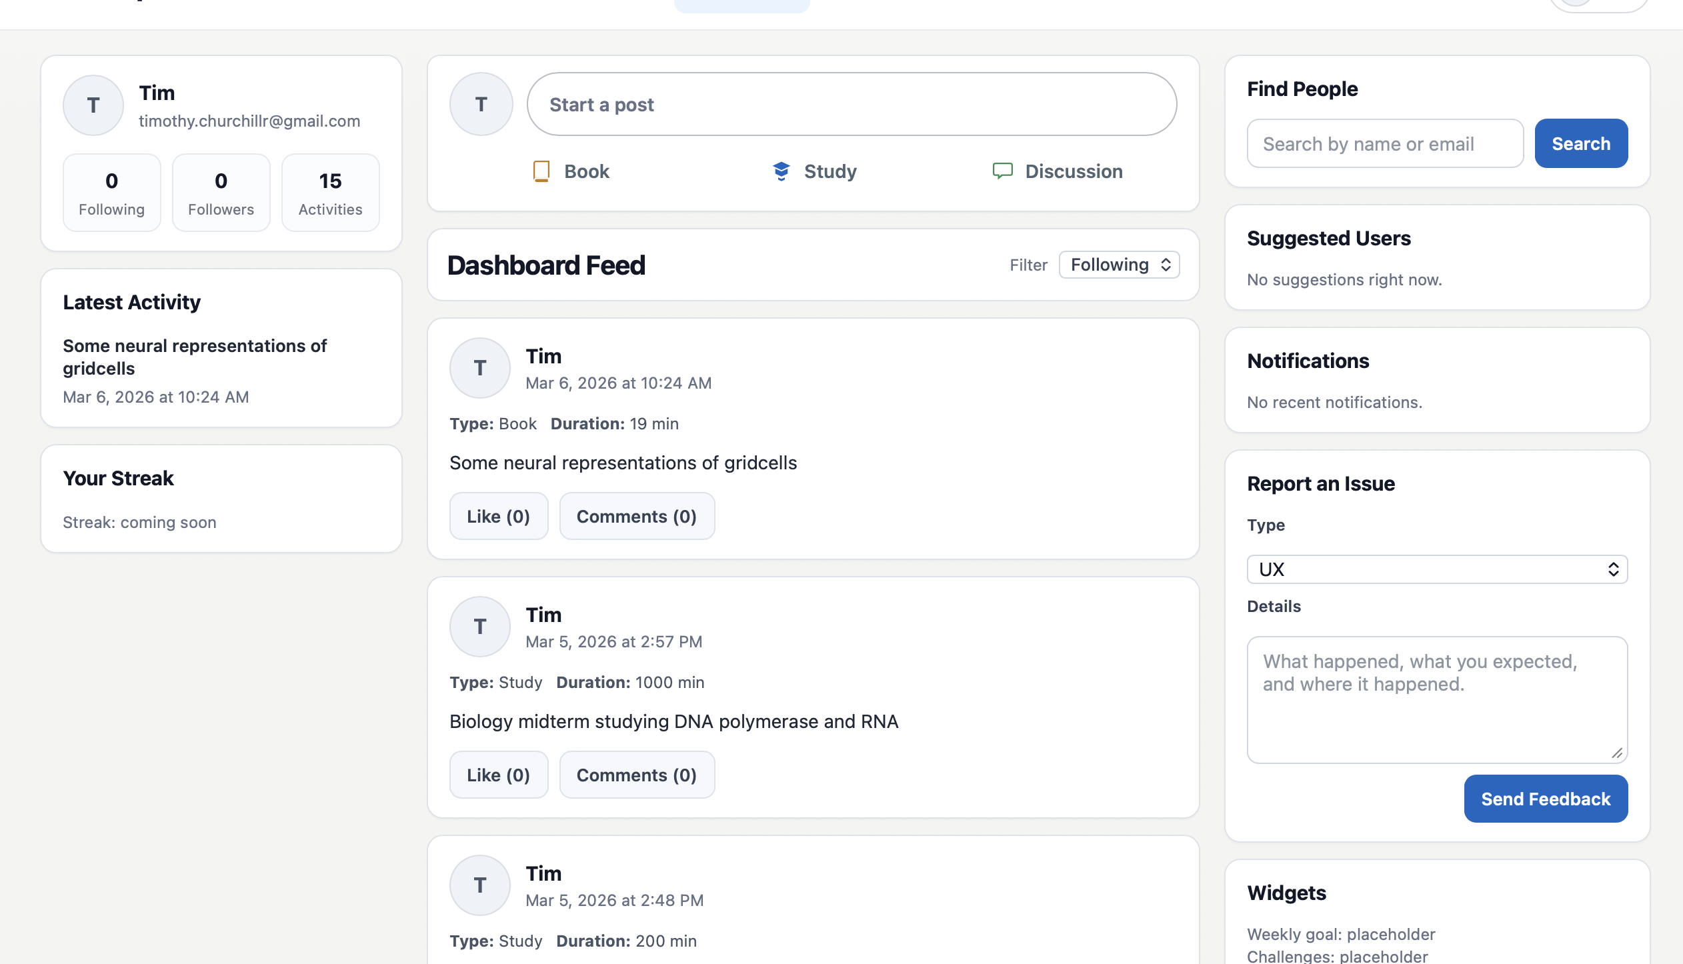This screenshot has height=964, width=1683.
Task: Open the Following filter dropdown
Action: click(1119, 265)
